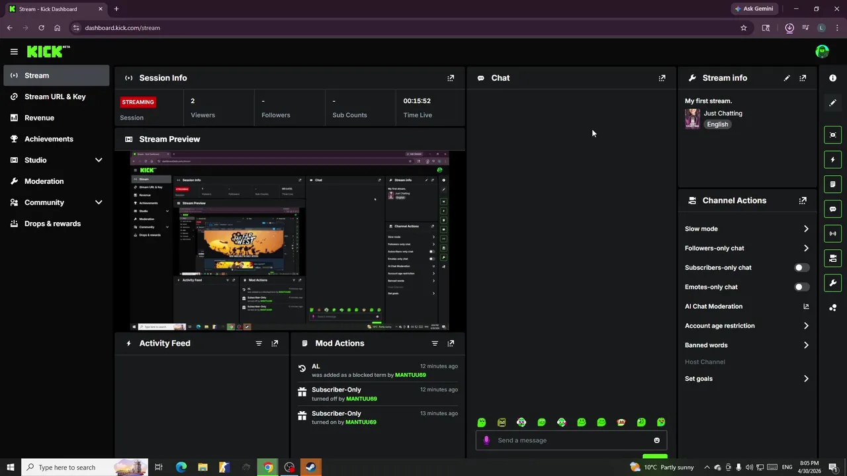Click in the Send a message field
Screen dimensions: 847x476
click(x=571, y=440)
